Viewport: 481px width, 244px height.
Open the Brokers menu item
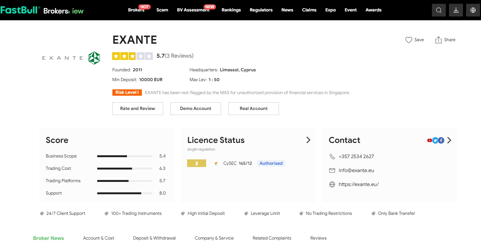pos(136,10)
